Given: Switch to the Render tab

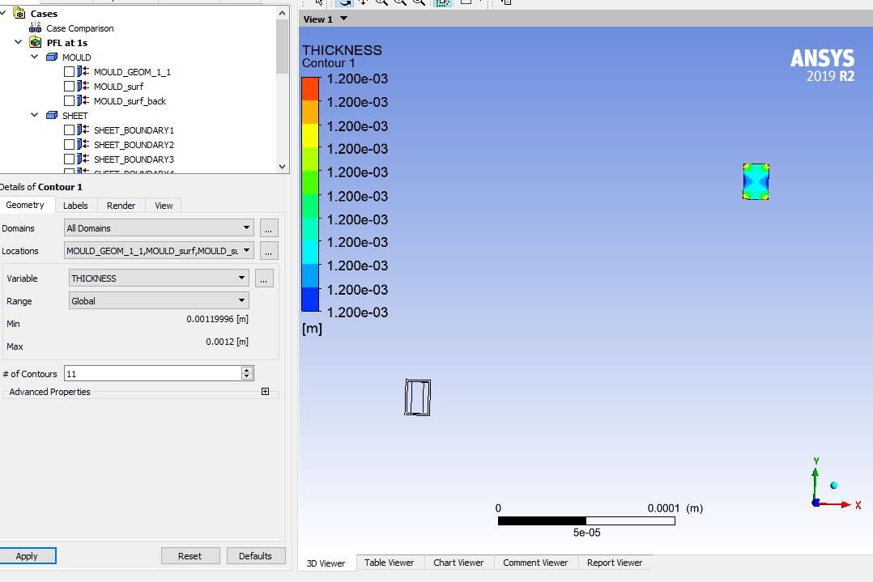Looking at the screenshot, I should pos(121,206).
